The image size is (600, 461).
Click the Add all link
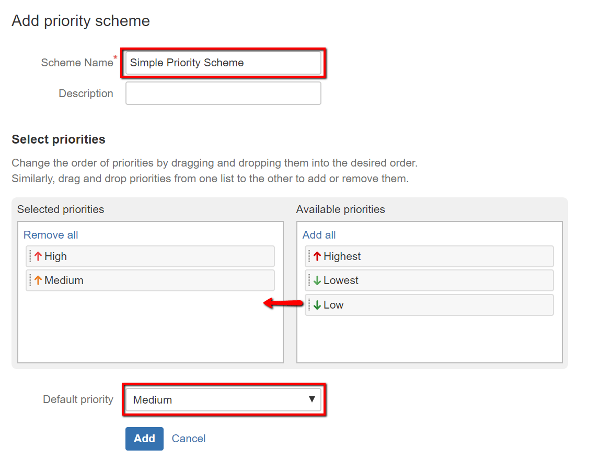[x=319, y=235]
